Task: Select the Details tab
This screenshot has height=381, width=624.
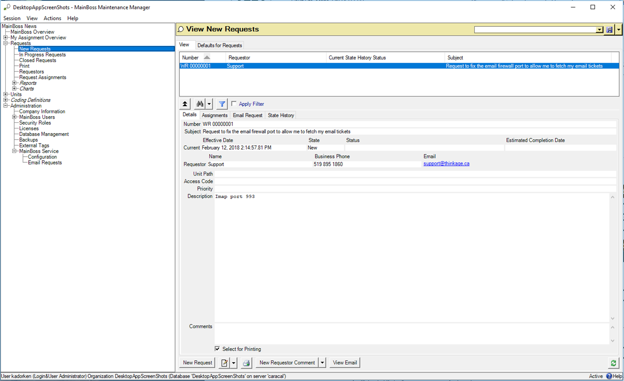Action: [190, 115]
